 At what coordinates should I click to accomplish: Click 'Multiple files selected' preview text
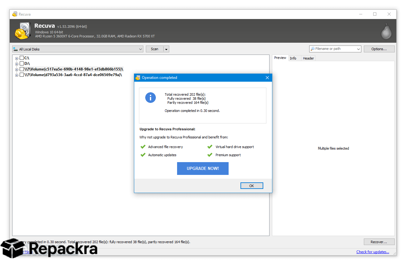pos(333,148)
